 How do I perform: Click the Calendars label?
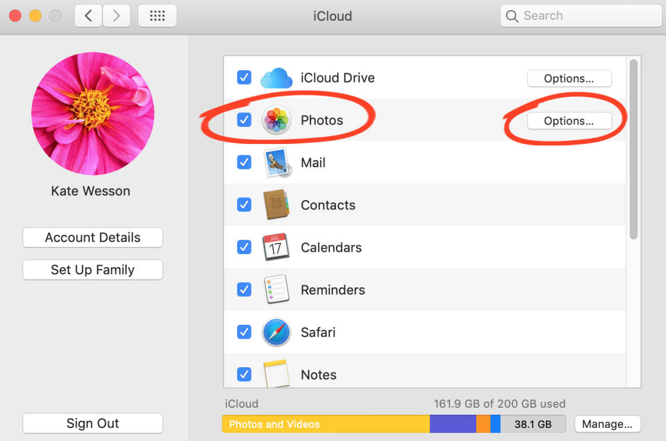pos(331,248)
